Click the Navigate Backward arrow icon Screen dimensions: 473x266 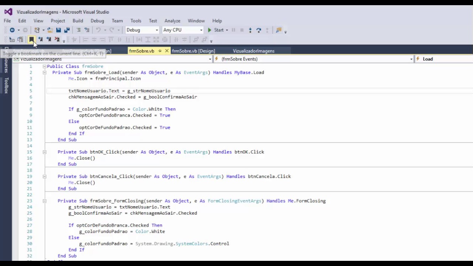point(12,30)
